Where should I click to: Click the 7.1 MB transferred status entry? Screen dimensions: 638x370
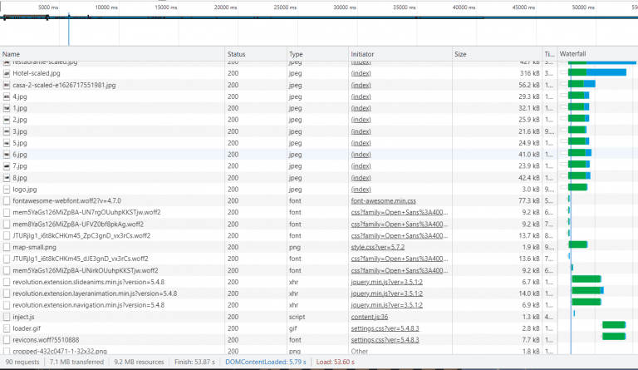tap(76, 362)
